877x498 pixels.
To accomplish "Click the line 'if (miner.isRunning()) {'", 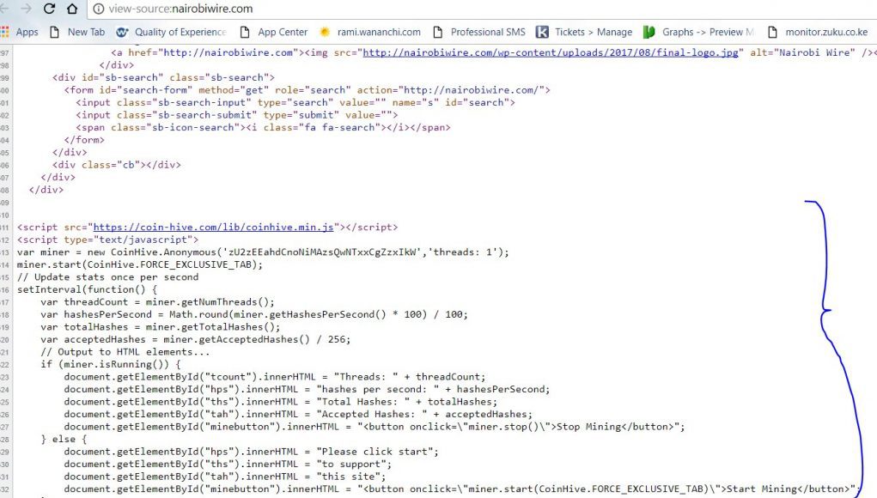I will coord(111,364).
